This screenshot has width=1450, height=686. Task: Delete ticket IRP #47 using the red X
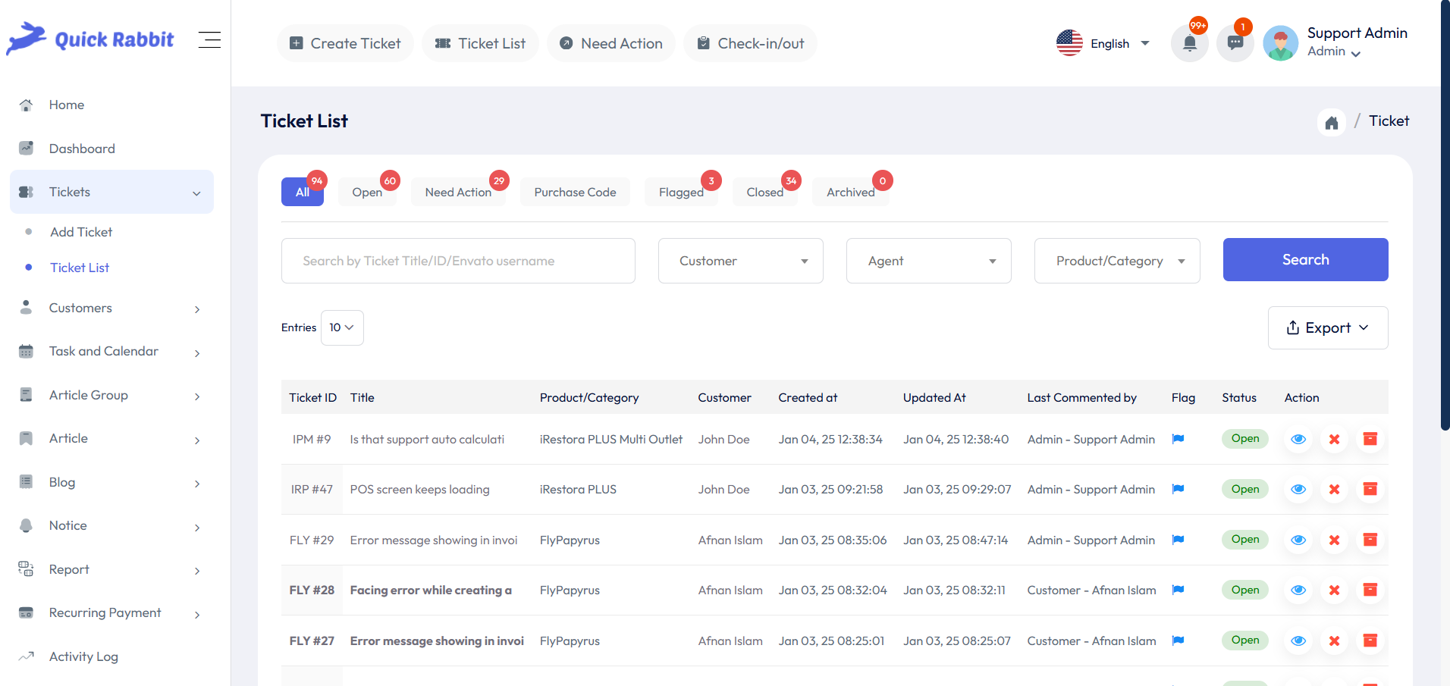click(1334, 489)
